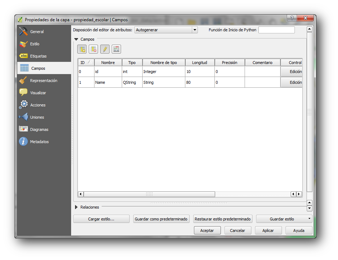Click the 'int' type cell
This screenshot has height=260, width=338.
point(132,72)
